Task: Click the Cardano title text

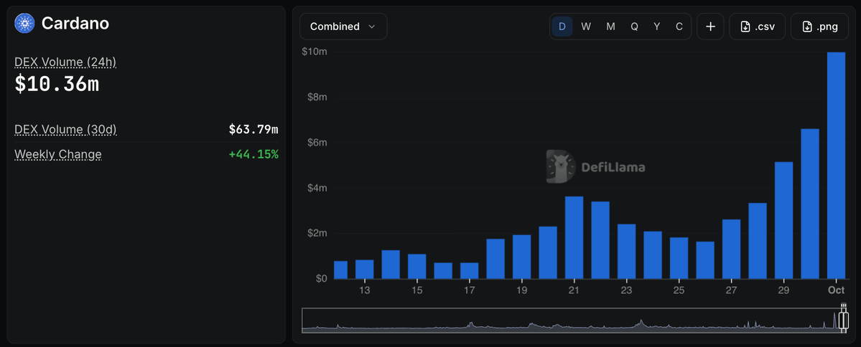Action: (x=75, y=24)
